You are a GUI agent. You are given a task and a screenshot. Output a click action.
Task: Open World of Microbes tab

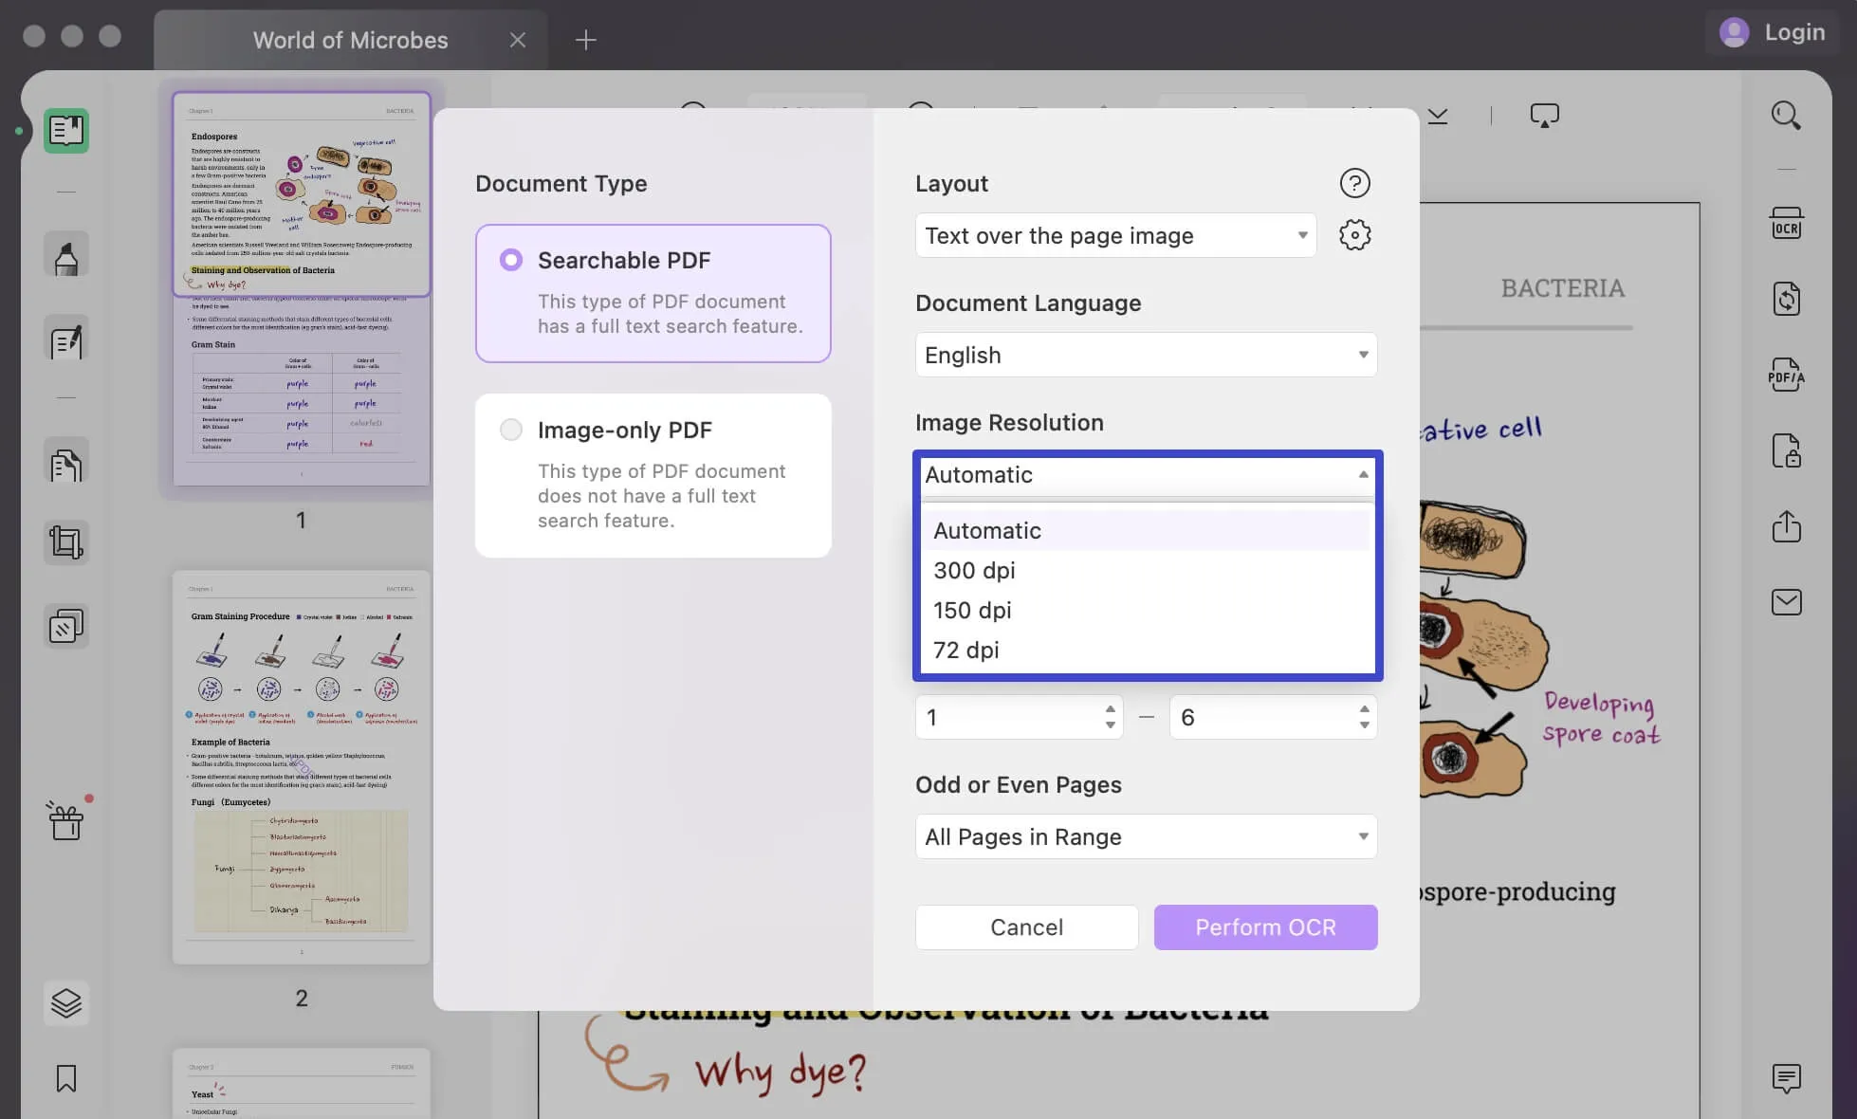(x=350, y=40)
